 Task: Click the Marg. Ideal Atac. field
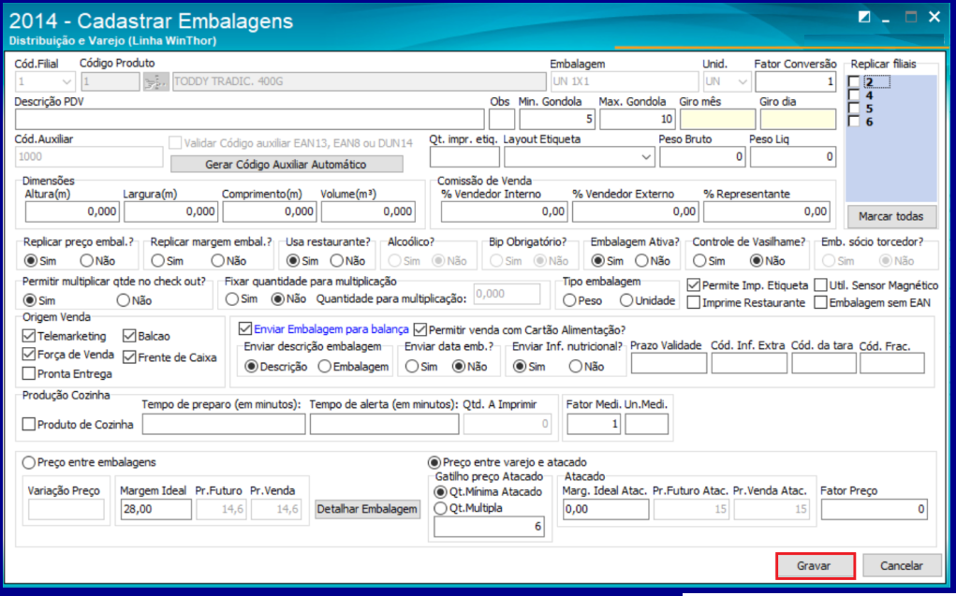(x=606, y=510)
